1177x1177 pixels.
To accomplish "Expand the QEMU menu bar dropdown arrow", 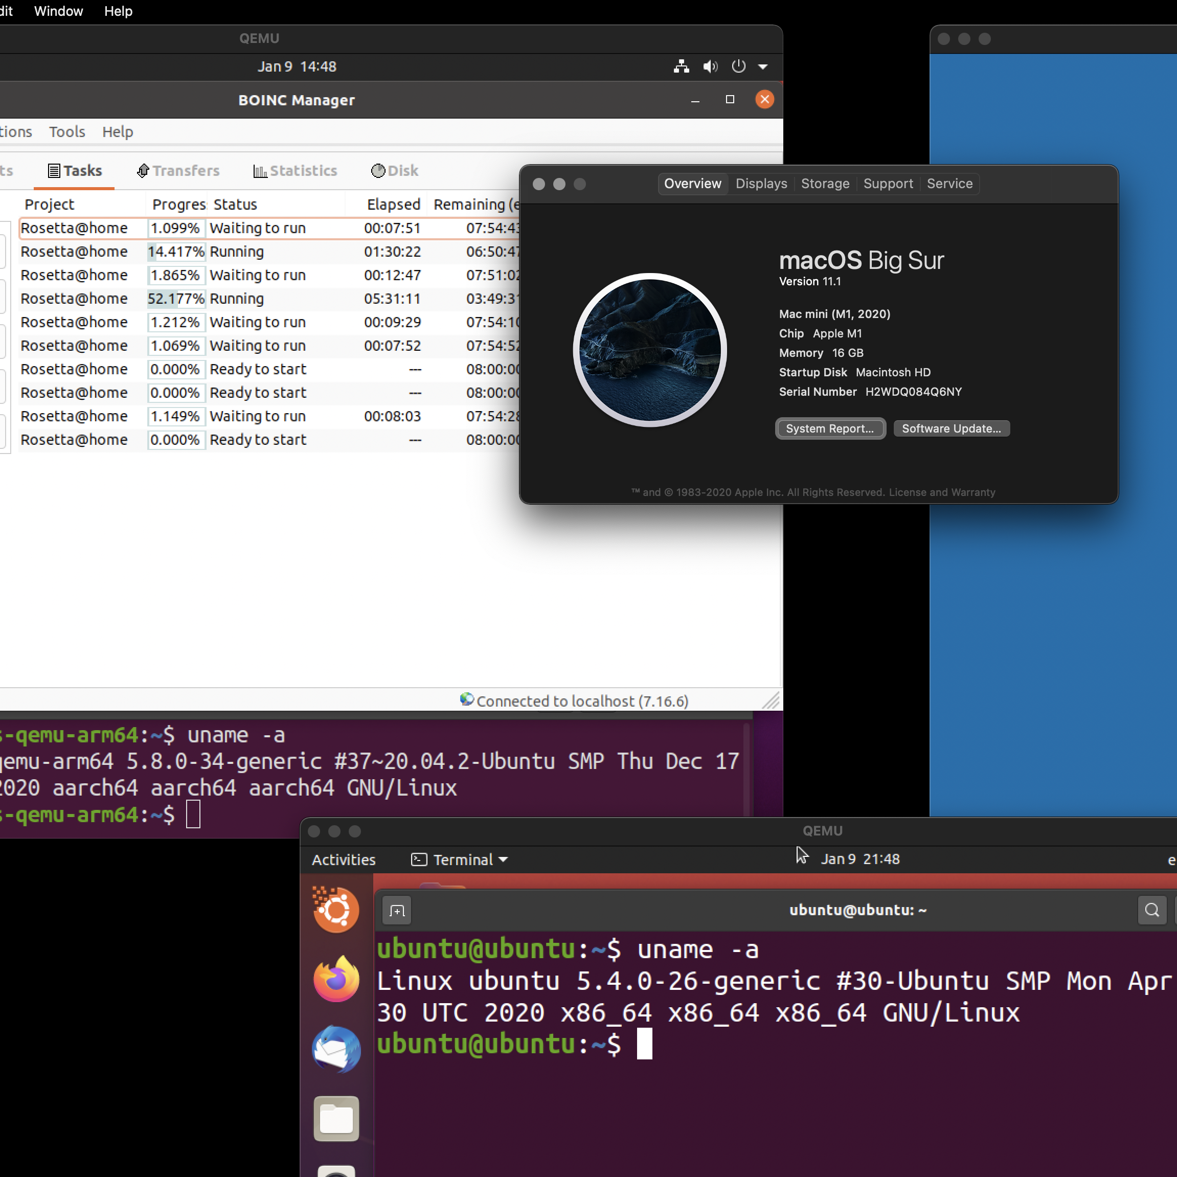I will (766, 67).
